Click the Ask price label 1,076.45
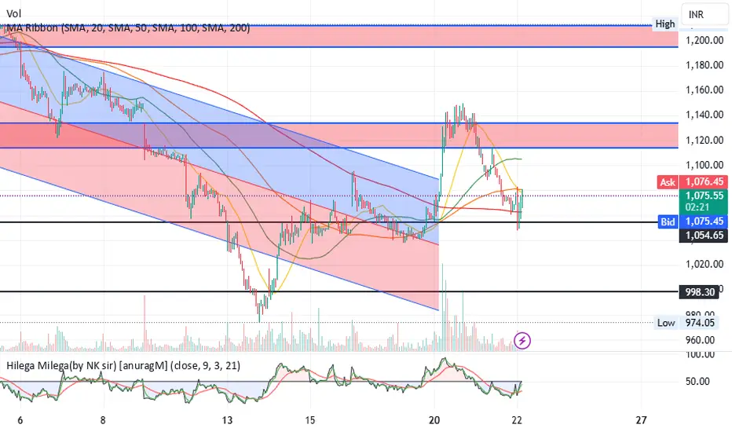Viewport: 732px width, 432px height. 692,181
